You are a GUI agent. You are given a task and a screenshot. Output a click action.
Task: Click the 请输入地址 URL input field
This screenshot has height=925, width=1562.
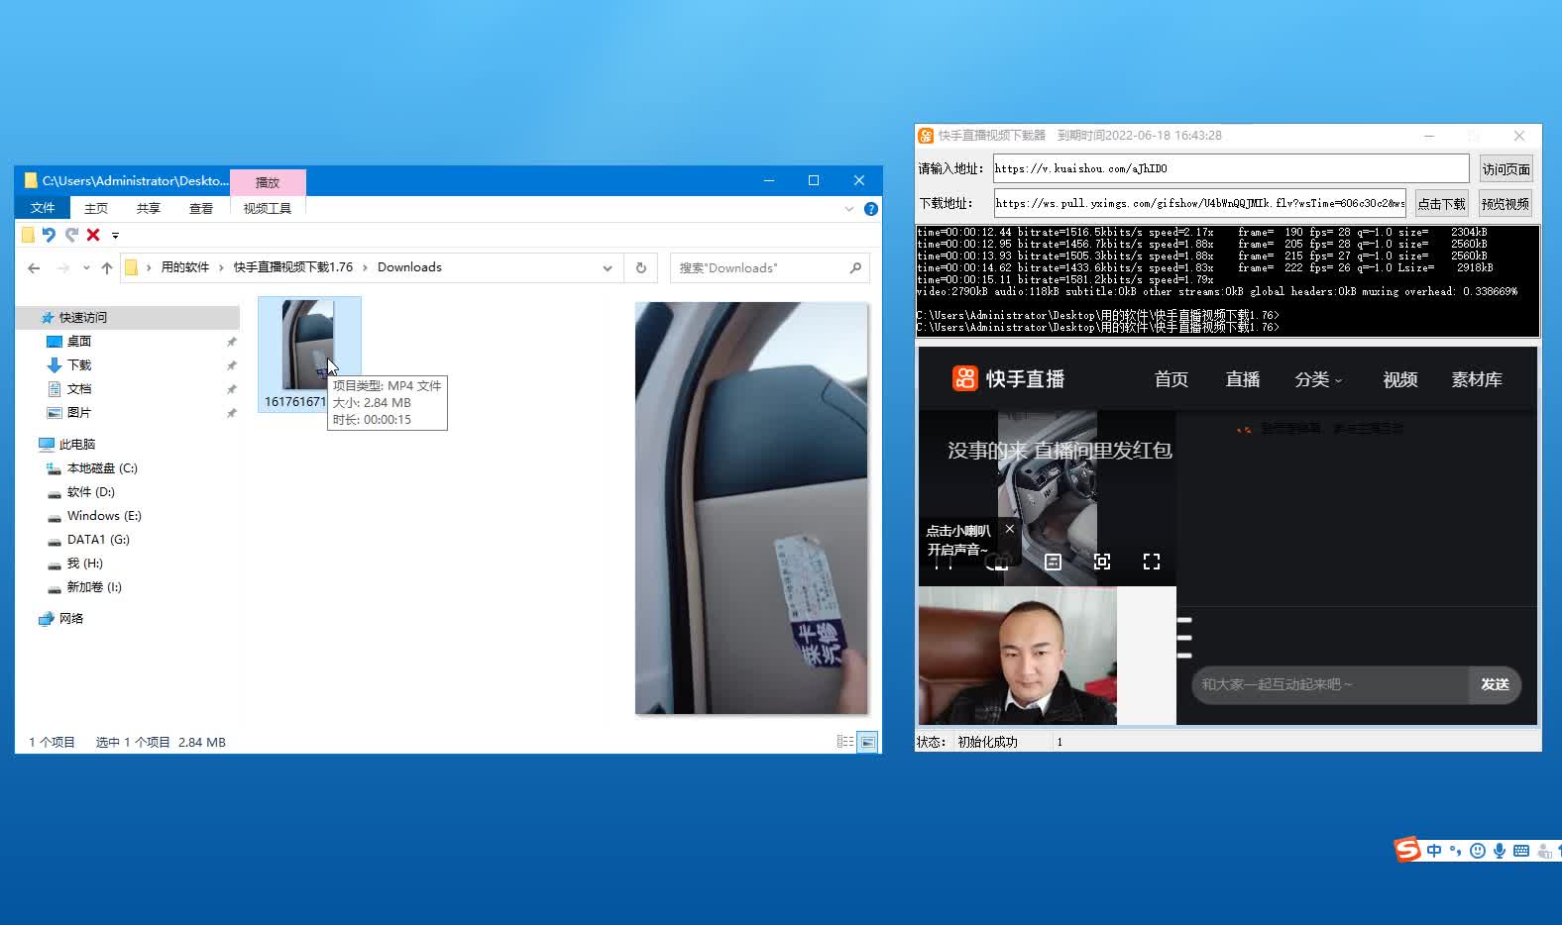(x=1231, y=168)
